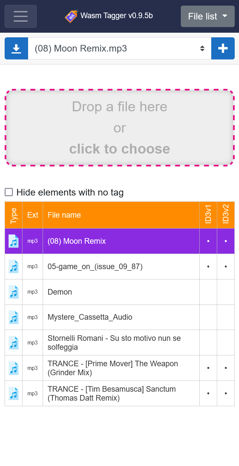Click the music file icon for Demon
The image size is (239, 466).
point(14,292)
